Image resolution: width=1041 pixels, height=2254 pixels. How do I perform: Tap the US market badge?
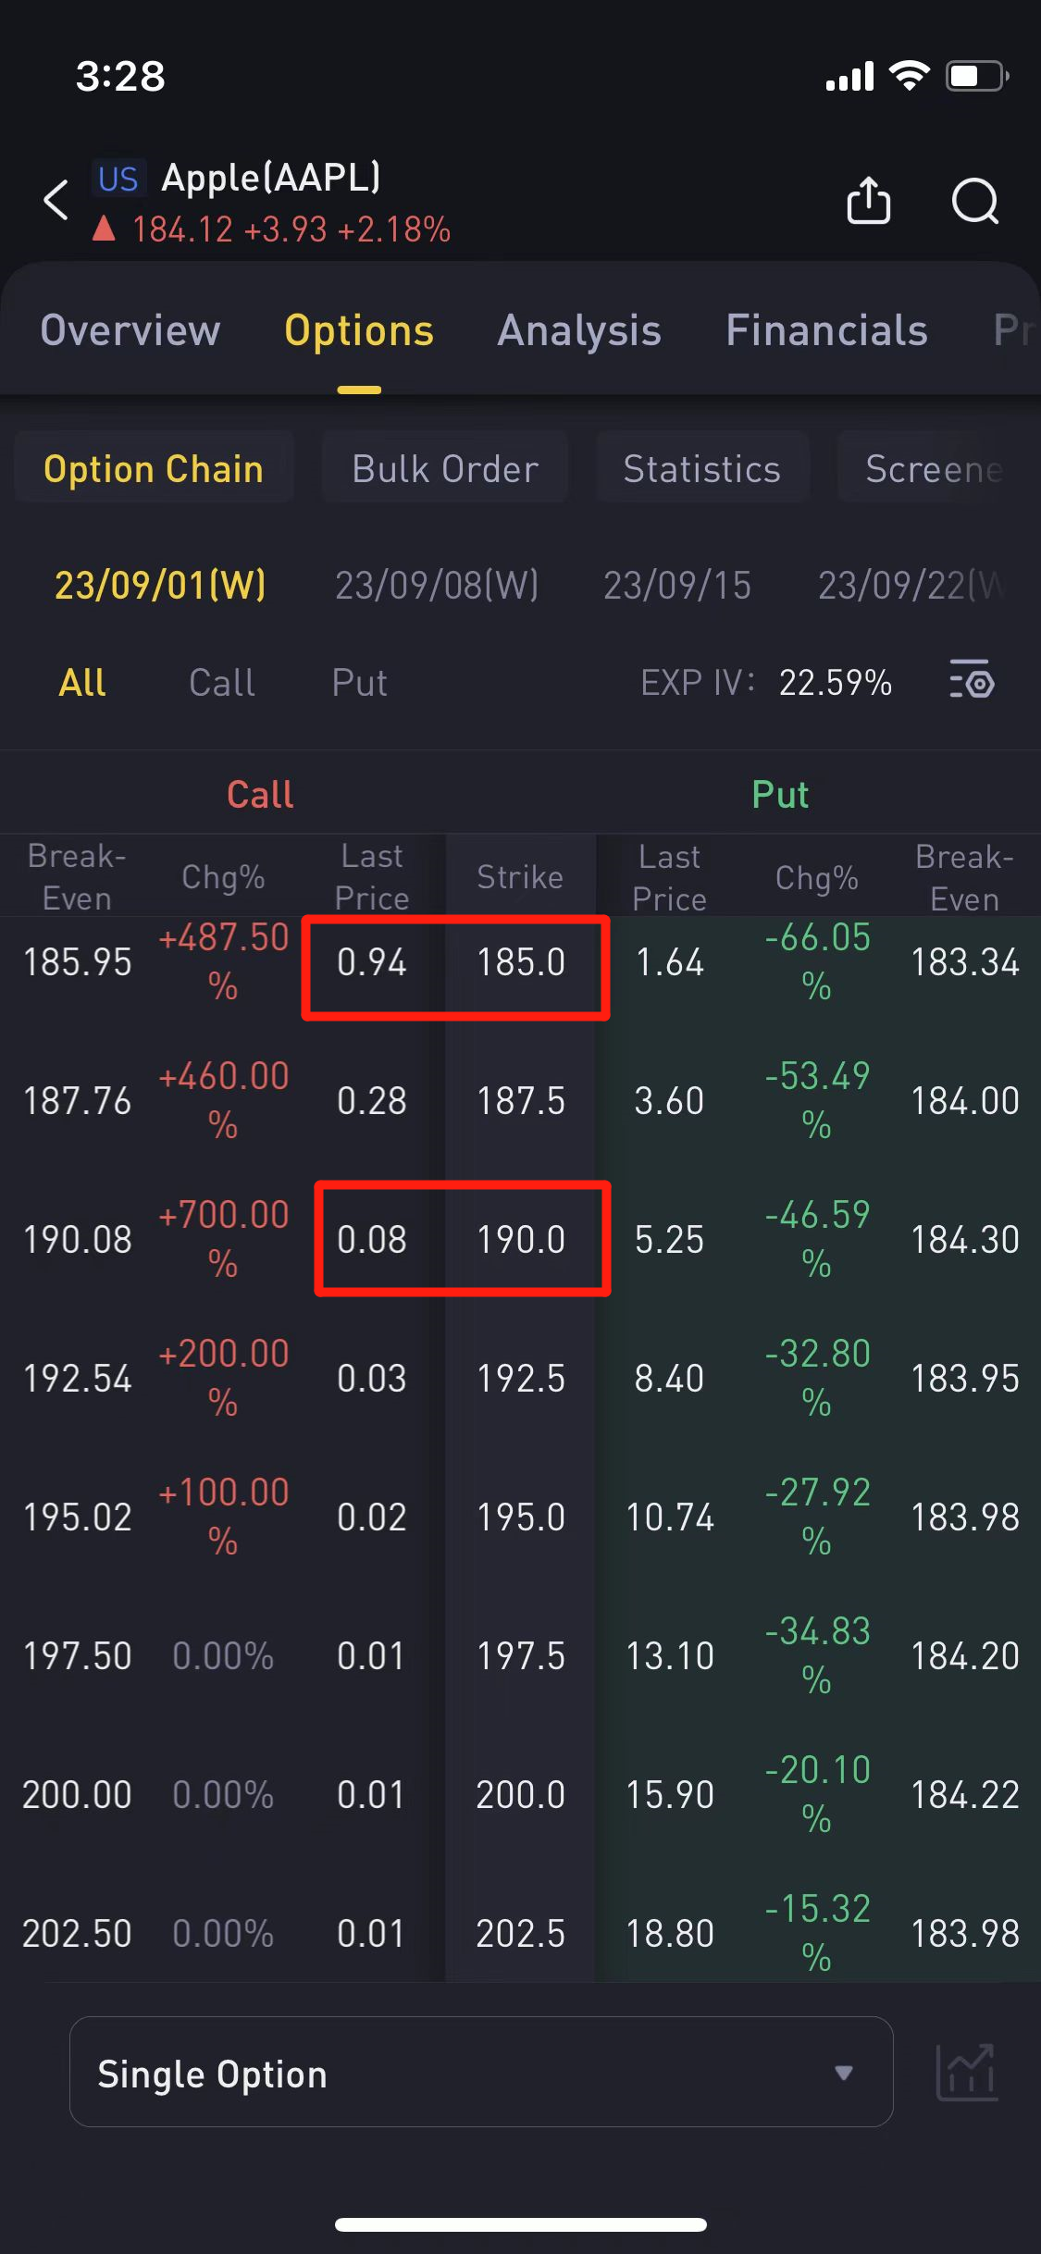(118, 179)
